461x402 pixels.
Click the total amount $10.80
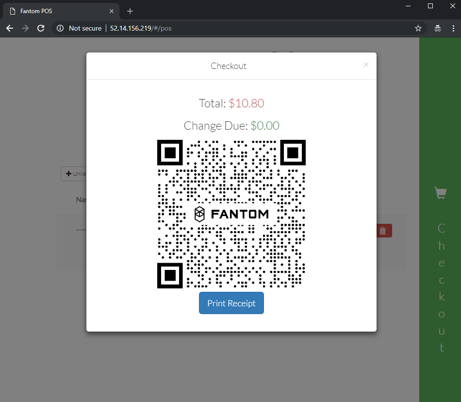point(247,103)
